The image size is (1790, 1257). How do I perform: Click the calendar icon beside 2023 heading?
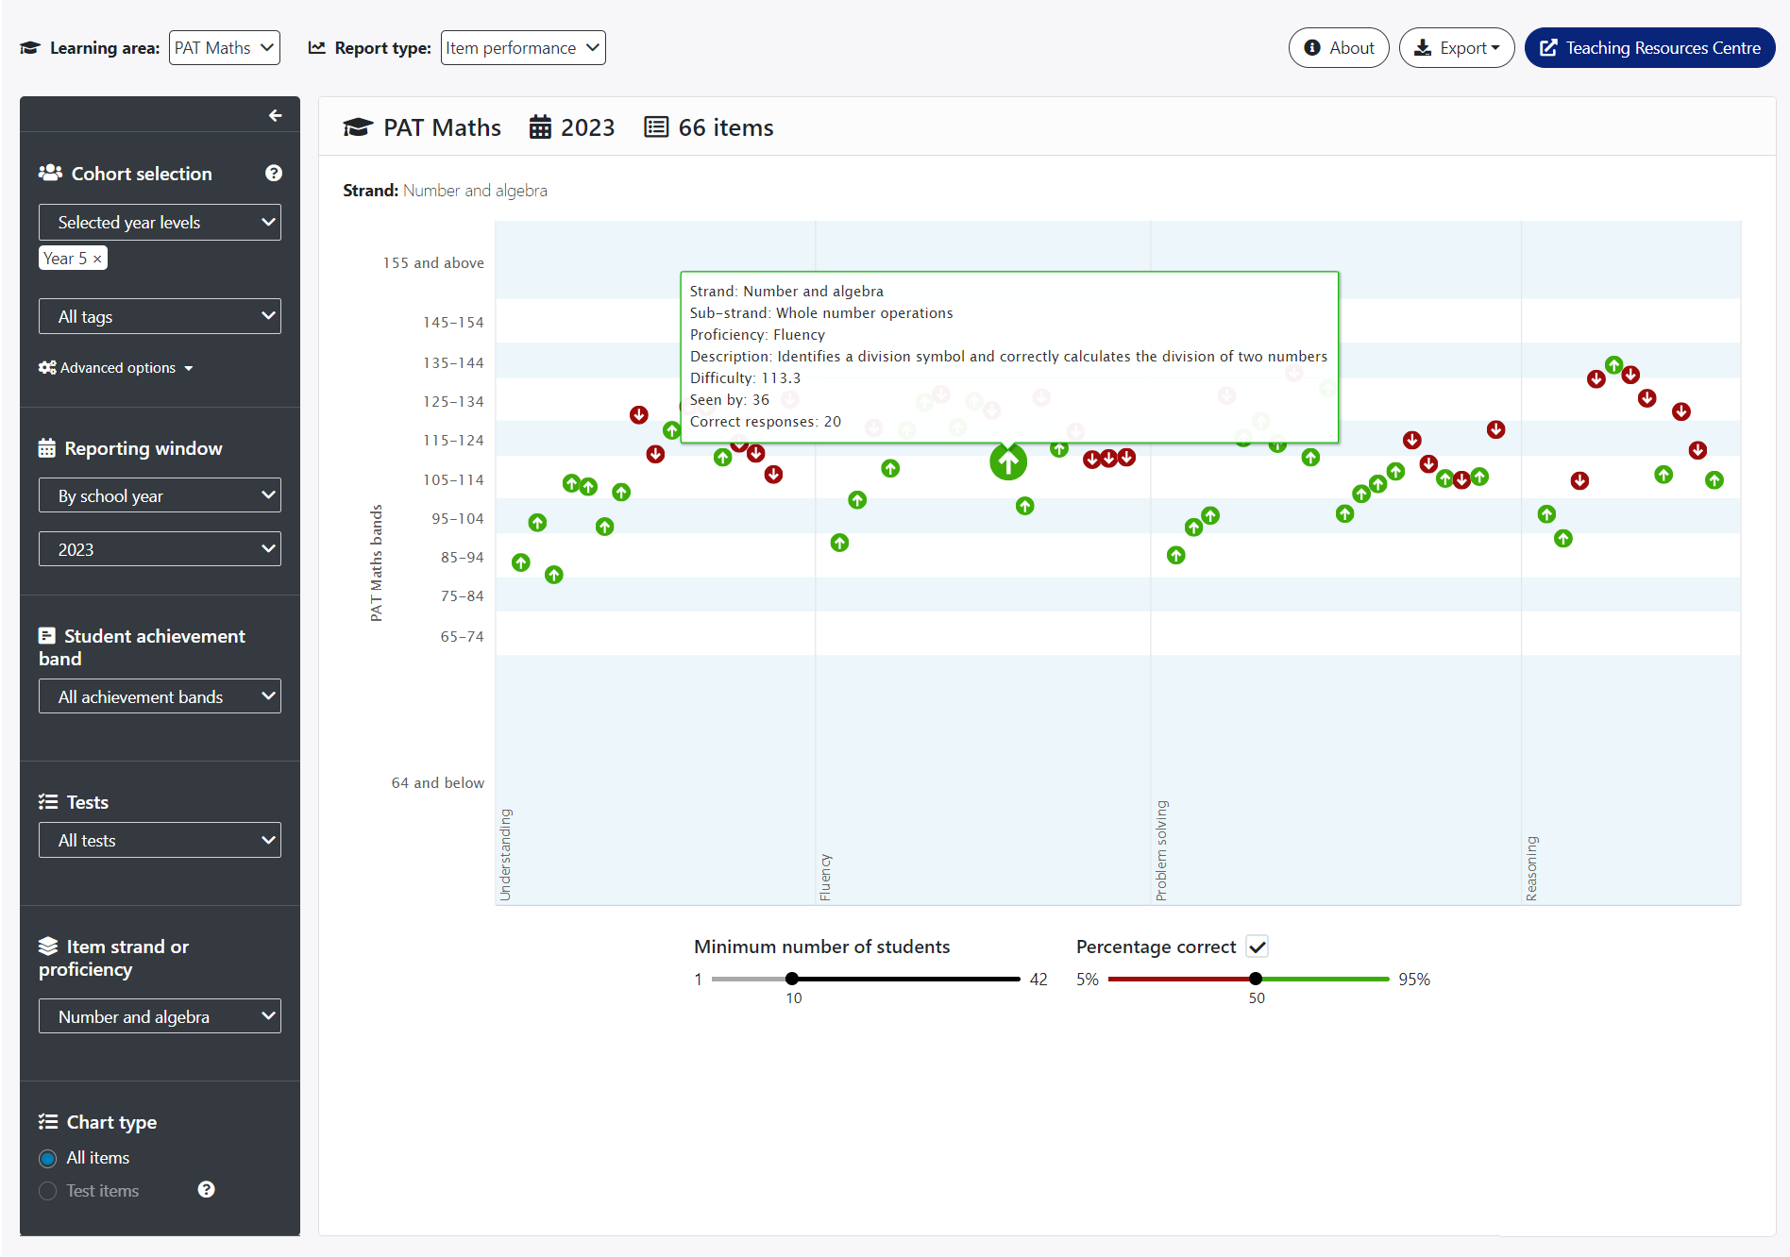[540, 127]
